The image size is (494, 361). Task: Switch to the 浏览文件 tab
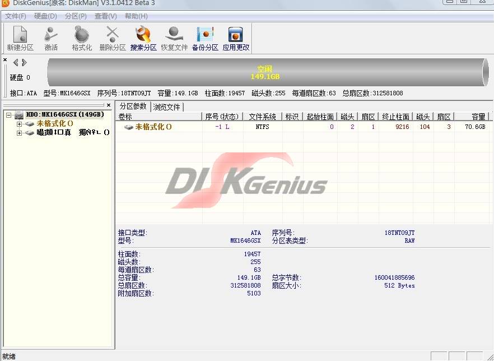(x=167, y=107)
